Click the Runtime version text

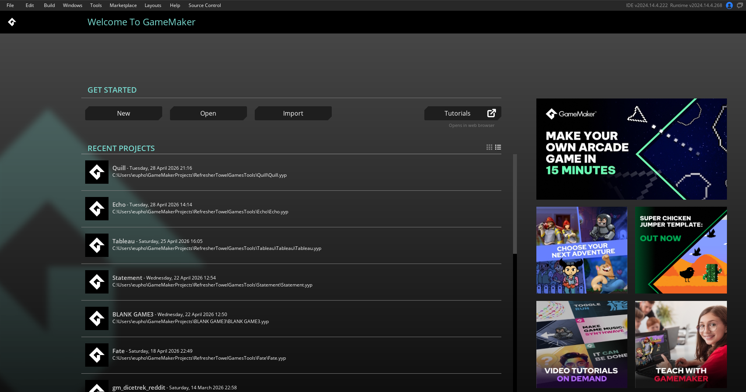[x=696, y=5]
